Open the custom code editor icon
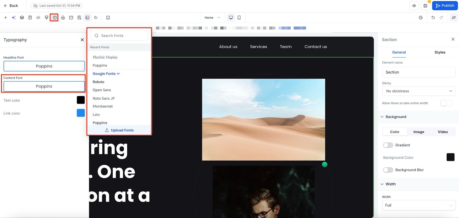The width and height of the screenshot is (459, 218). [x=38, y=18]
